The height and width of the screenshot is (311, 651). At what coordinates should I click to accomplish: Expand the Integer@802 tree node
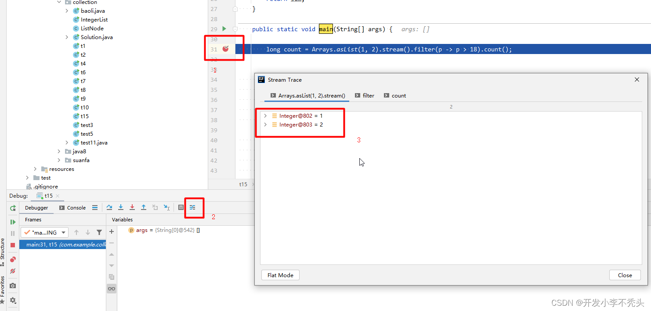[x=265, y=116]
